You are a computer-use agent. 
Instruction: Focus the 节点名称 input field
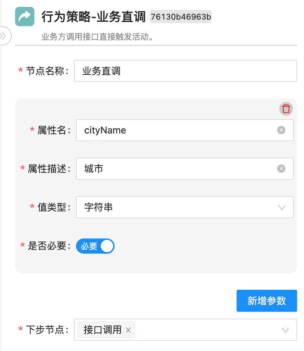pyautogui.click(x=185, y=71)
